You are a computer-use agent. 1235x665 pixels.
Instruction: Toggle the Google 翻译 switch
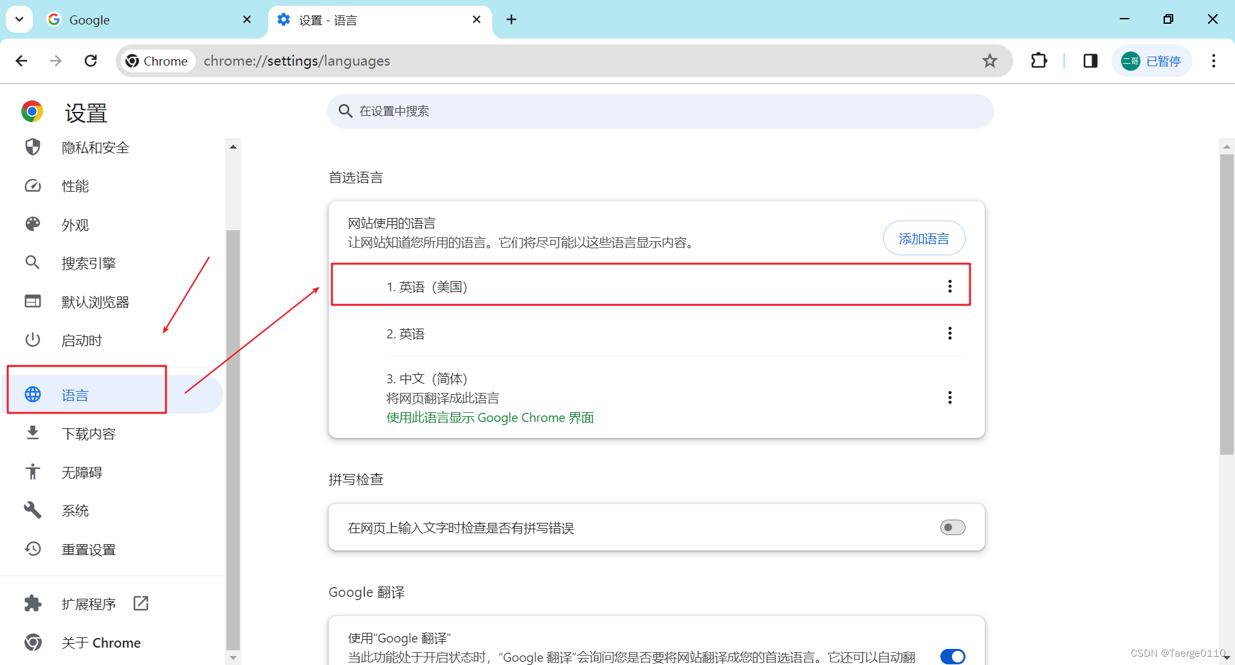tap(953, 657)
